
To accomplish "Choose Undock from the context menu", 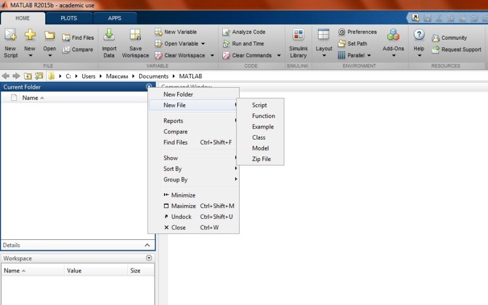I will tap(194, 217).
